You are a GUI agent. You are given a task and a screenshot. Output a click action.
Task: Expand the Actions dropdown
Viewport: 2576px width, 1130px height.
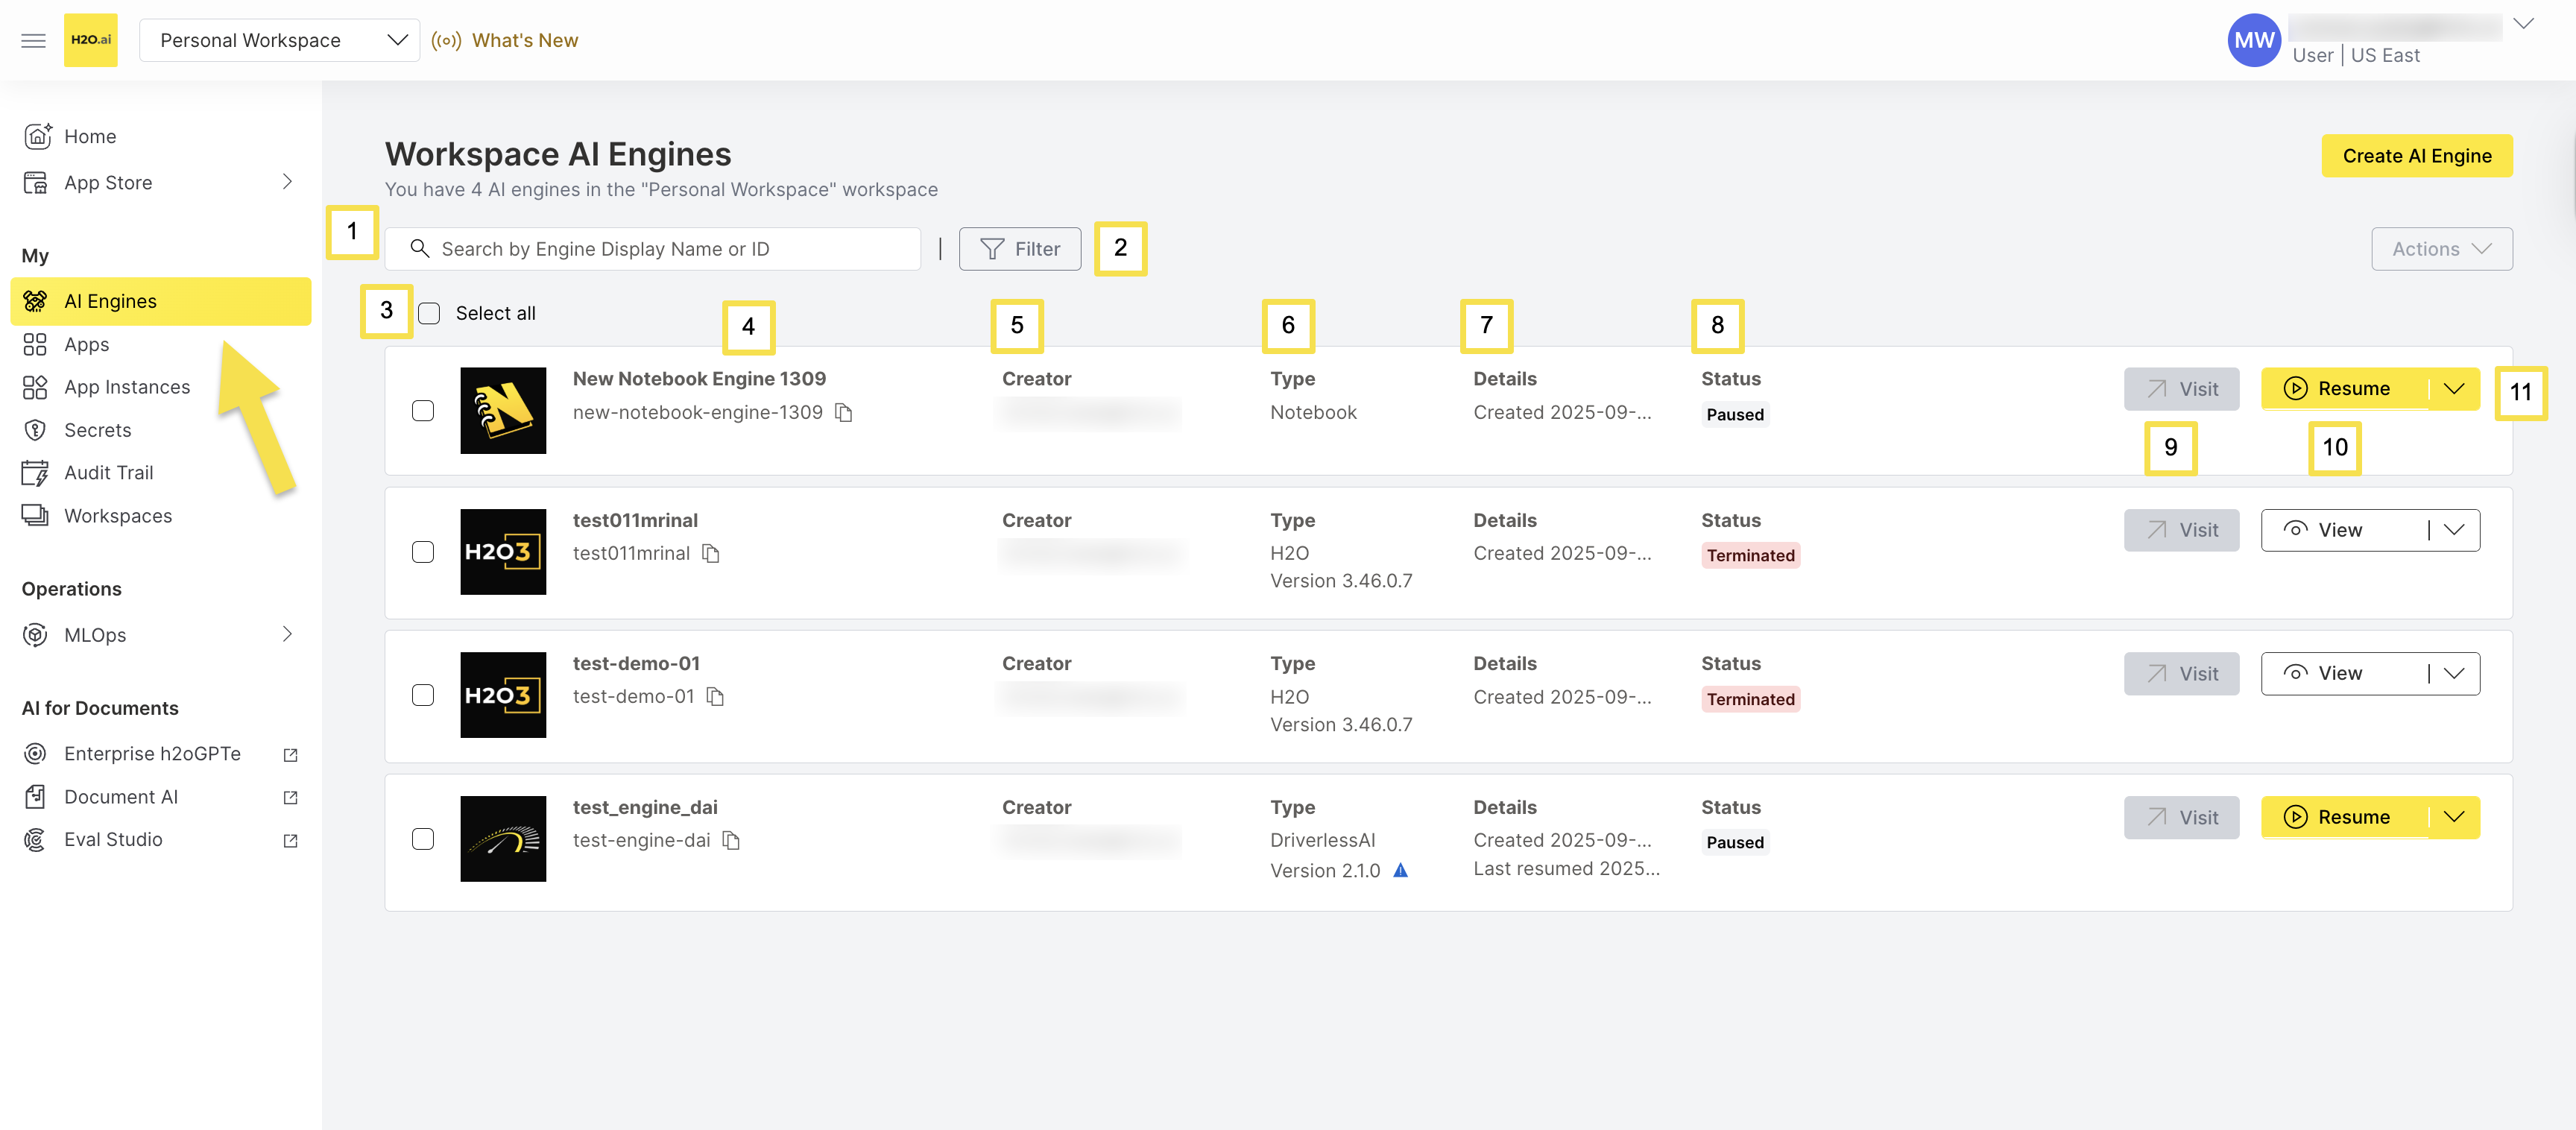click(2440, 249)
